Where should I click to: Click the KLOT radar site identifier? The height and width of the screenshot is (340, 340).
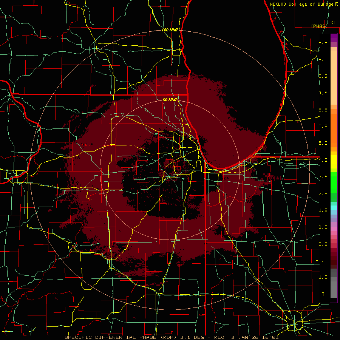point(221,337)
